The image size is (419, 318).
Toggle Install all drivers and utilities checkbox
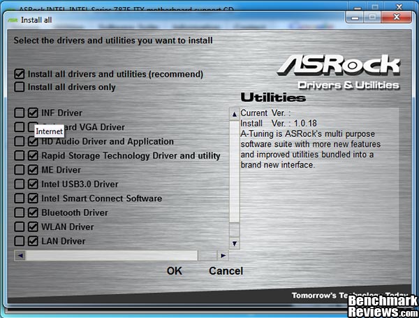[x=20, y=73]
